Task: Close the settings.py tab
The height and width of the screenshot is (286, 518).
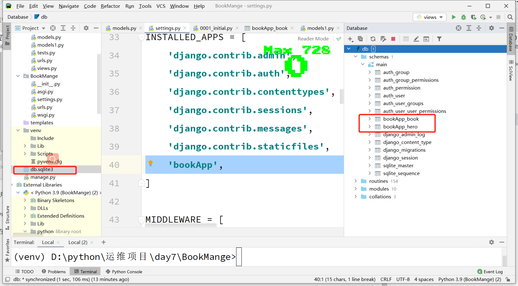Action: pyautogui.click(x=185, y=28)
